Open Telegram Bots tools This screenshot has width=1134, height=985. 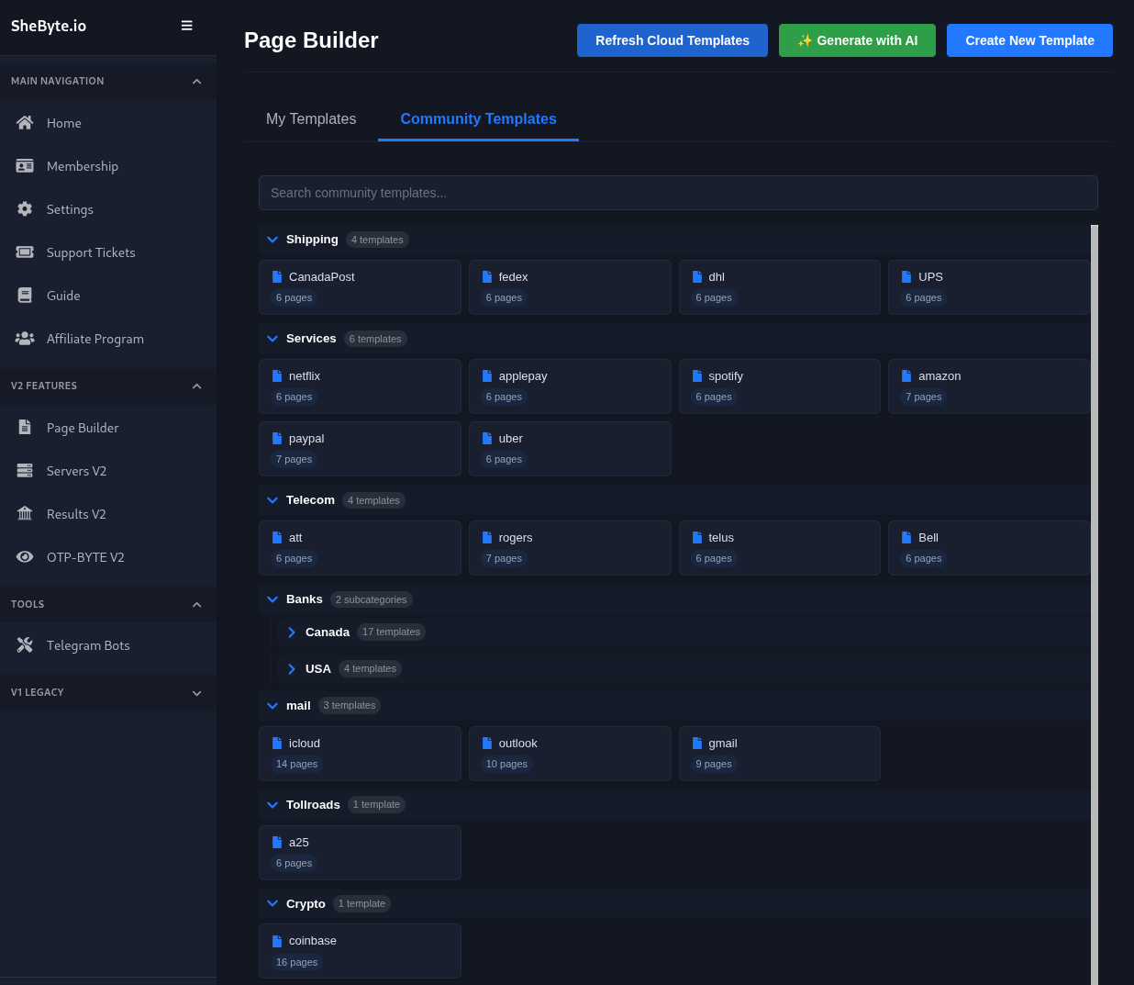(86, 644)
